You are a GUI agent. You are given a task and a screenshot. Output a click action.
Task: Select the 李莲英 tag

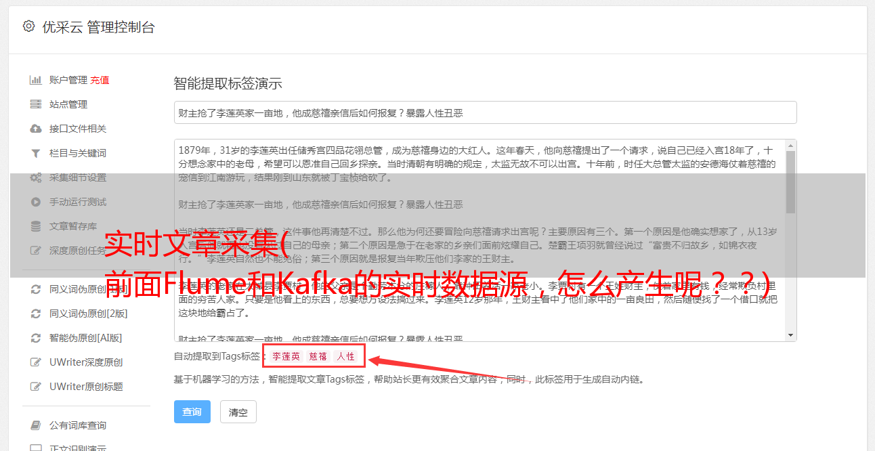pyautogui.click(x=286, y=356)
